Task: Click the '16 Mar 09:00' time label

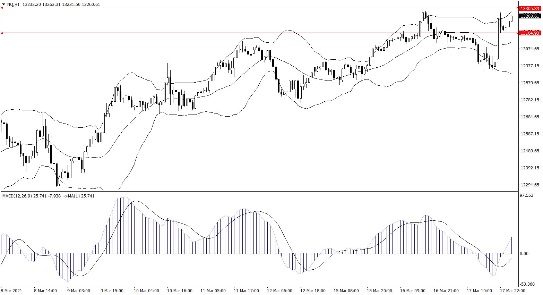Action: click(413, 291)
